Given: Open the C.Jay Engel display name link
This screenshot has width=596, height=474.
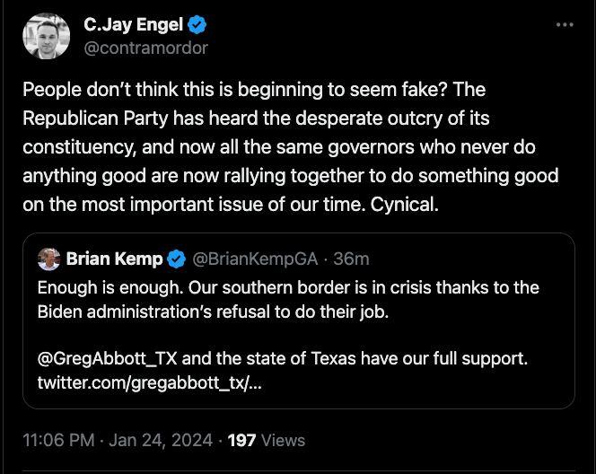Looking at the screenshot, I should coord(133,25).
